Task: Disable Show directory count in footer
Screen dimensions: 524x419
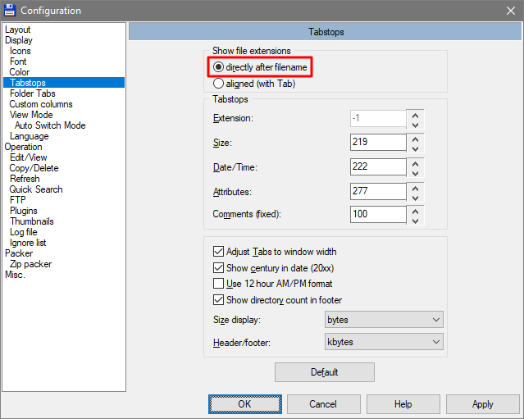Action: 218,300
